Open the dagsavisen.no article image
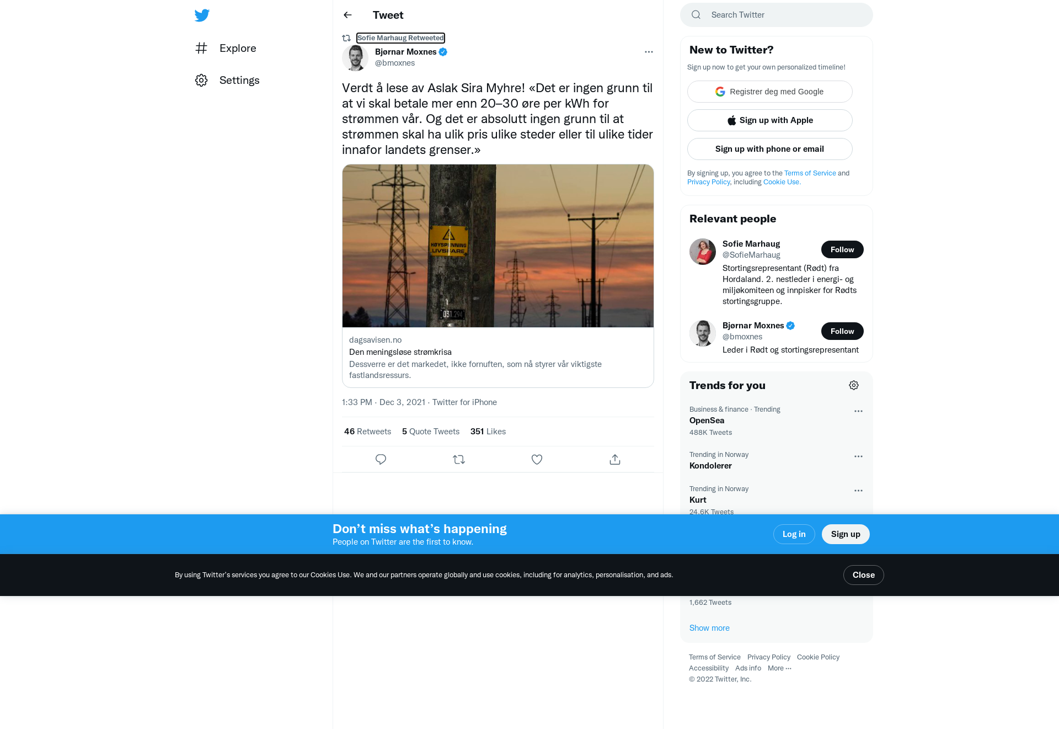The height and width of the screenshot is (729, 1059). [498, 246]
